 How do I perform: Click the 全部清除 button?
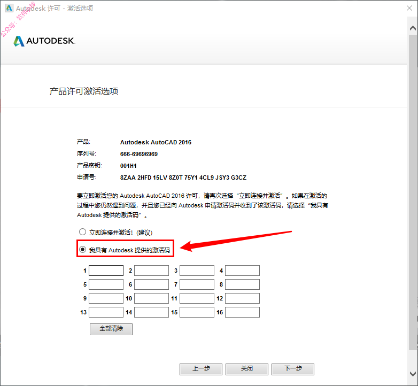[111, 329]
